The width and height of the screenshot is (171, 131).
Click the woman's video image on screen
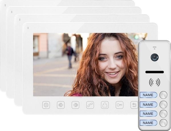coord(85,65)
